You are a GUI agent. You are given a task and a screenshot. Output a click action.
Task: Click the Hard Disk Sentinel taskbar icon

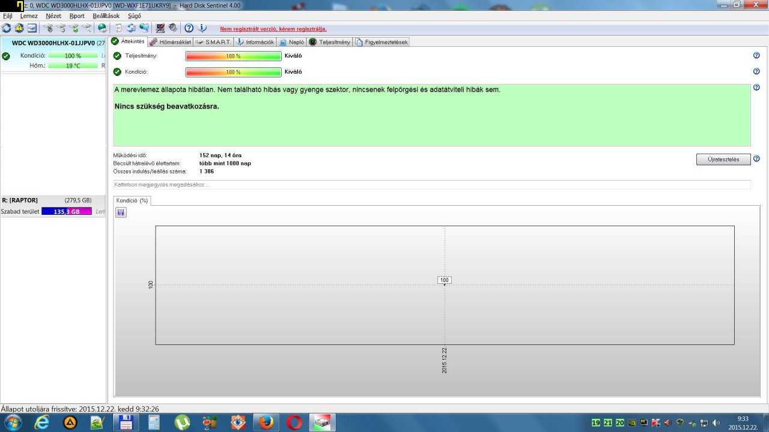click(x=323, y=422)
